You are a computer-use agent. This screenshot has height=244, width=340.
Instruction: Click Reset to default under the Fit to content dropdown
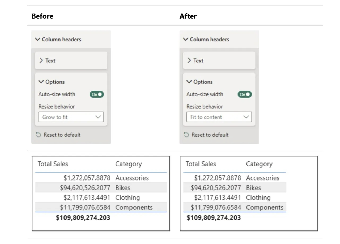coord(210,135)
